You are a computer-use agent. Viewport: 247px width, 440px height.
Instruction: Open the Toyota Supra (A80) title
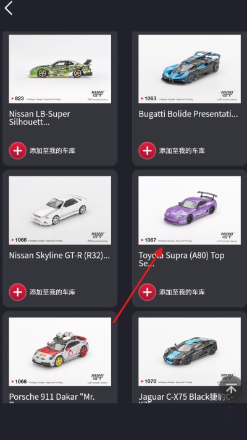click(182, 259)
